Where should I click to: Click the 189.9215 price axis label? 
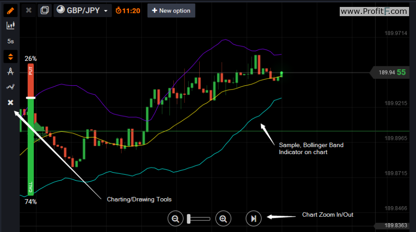(396, 103)
